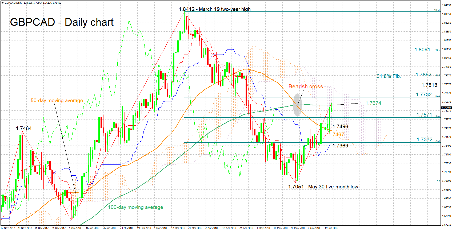The width and height of the screenshot is (452, 231).
Task: Select the "1 Mar 2018" date label
Action: [x=160, y=228]
